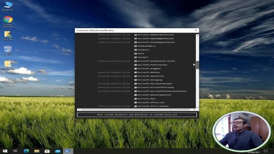Select the Questo PC desktop icon
The image size is (274, 154).
point(8,6)
